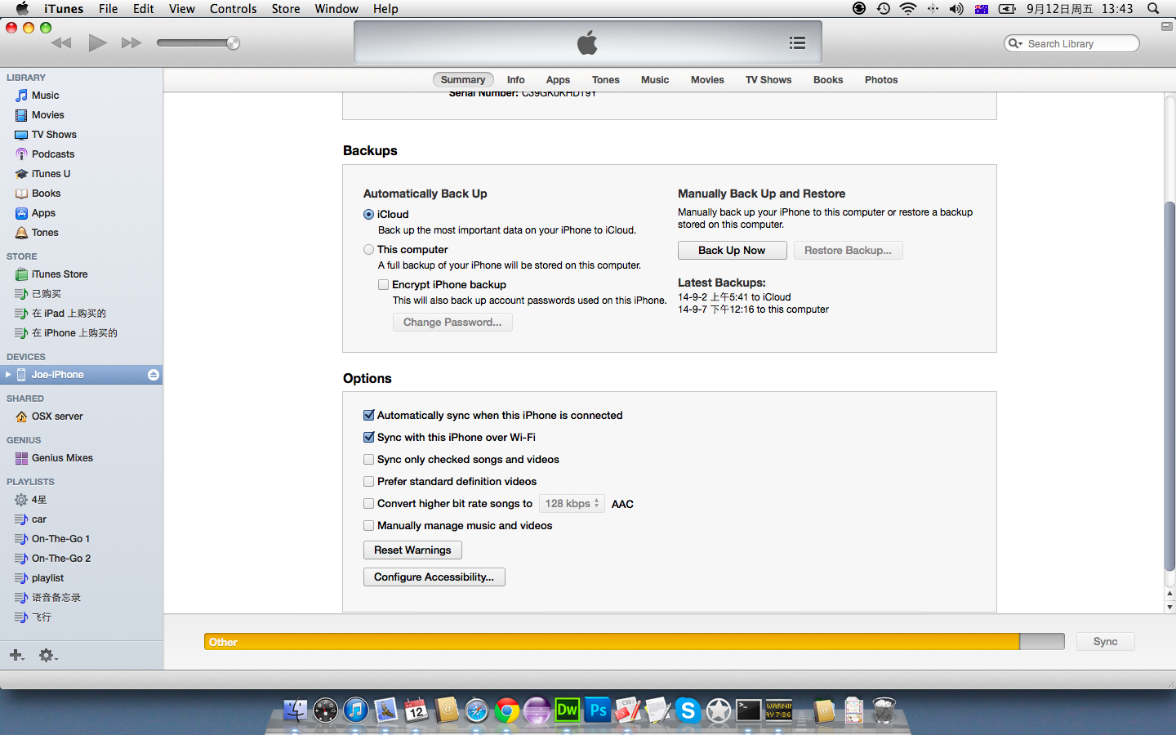Enable Convert higher bit rate songs

(x=369, y=504)
